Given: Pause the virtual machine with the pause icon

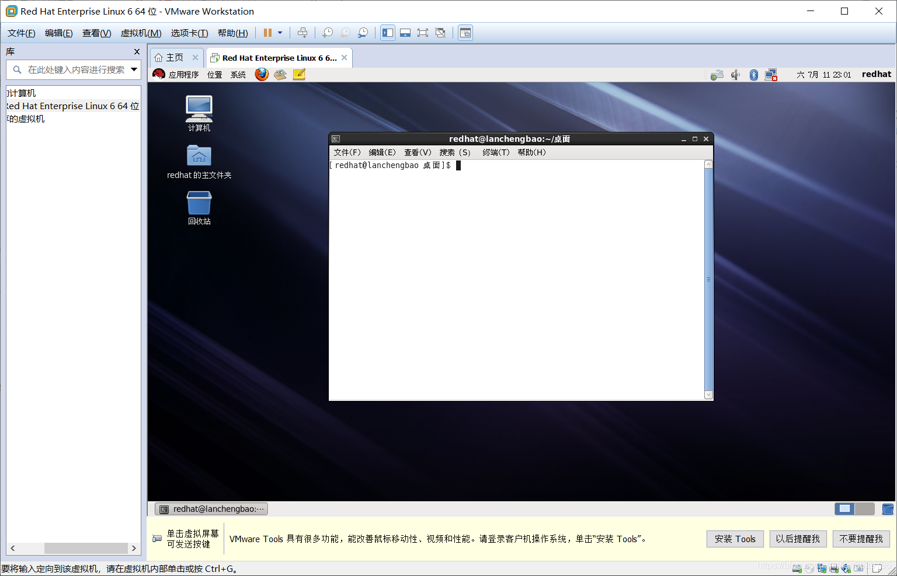Looking at the screenshot, I should [x=267, y=33].
